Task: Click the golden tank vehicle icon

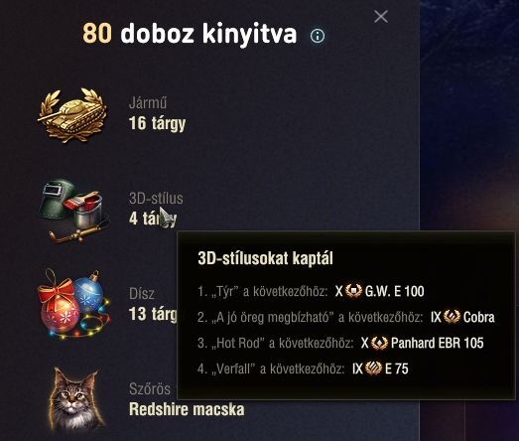Action: click(72, 114)
